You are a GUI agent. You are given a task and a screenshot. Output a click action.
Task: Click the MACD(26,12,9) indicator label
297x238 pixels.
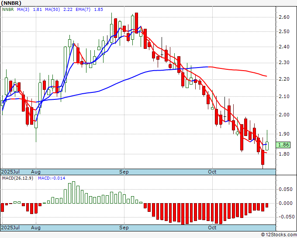click(x=17, y=178)
